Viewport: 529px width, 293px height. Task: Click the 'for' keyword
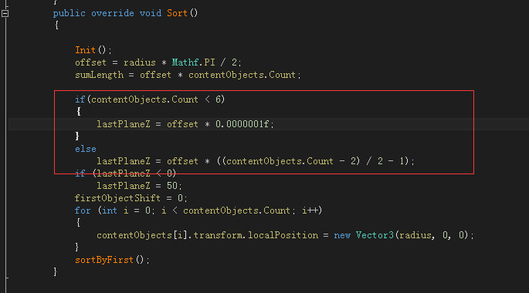coord(83,210)
